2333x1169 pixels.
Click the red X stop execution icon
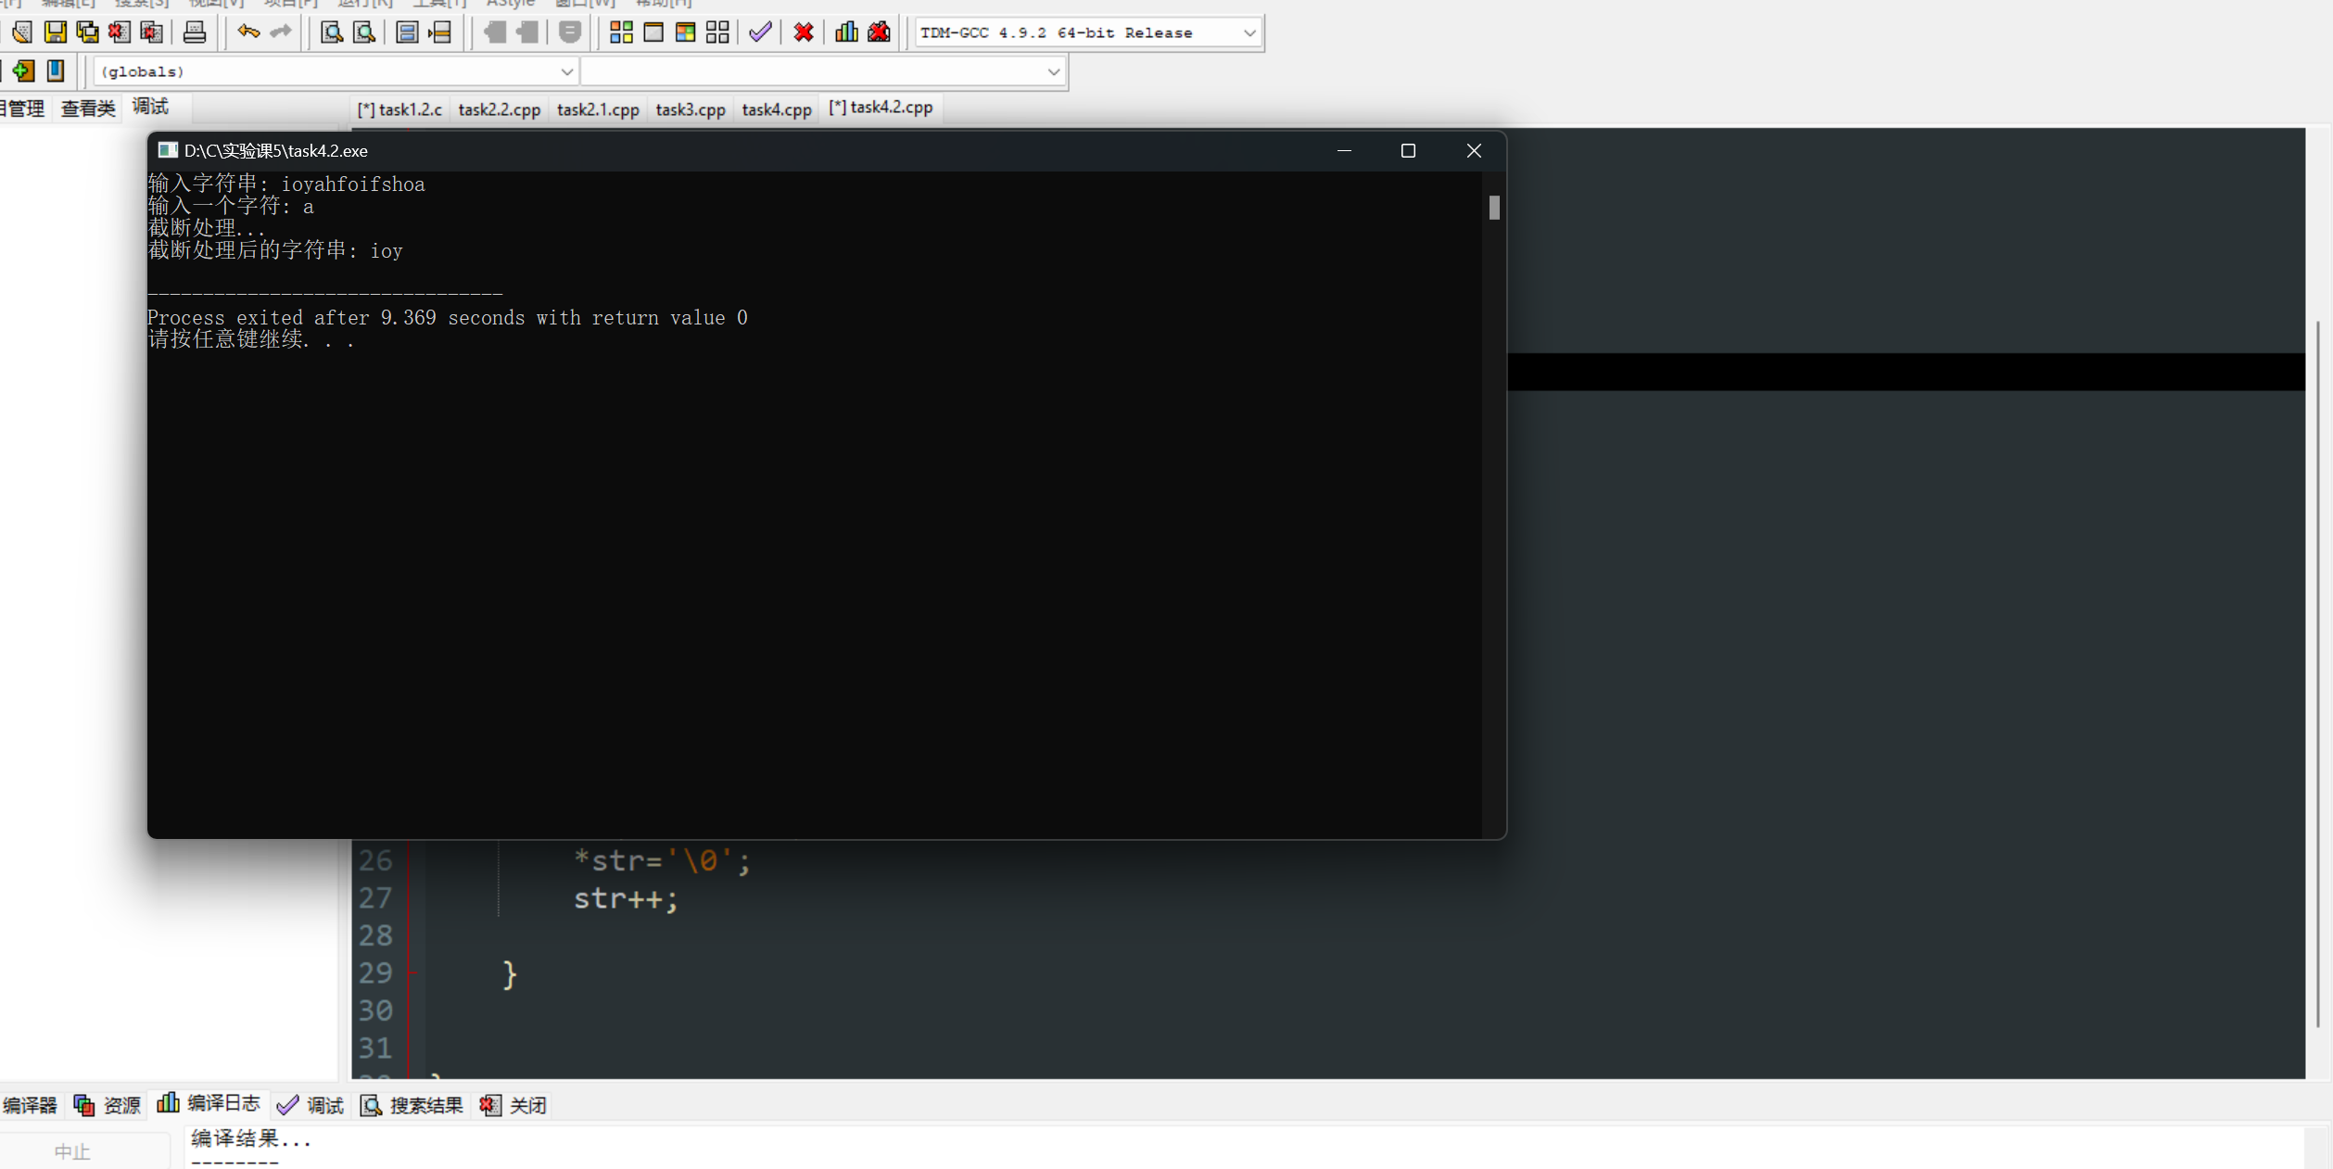[x=804, y=32]
